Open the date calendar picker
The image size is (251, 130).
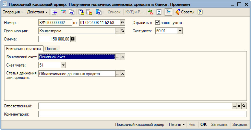coord(123,23)
